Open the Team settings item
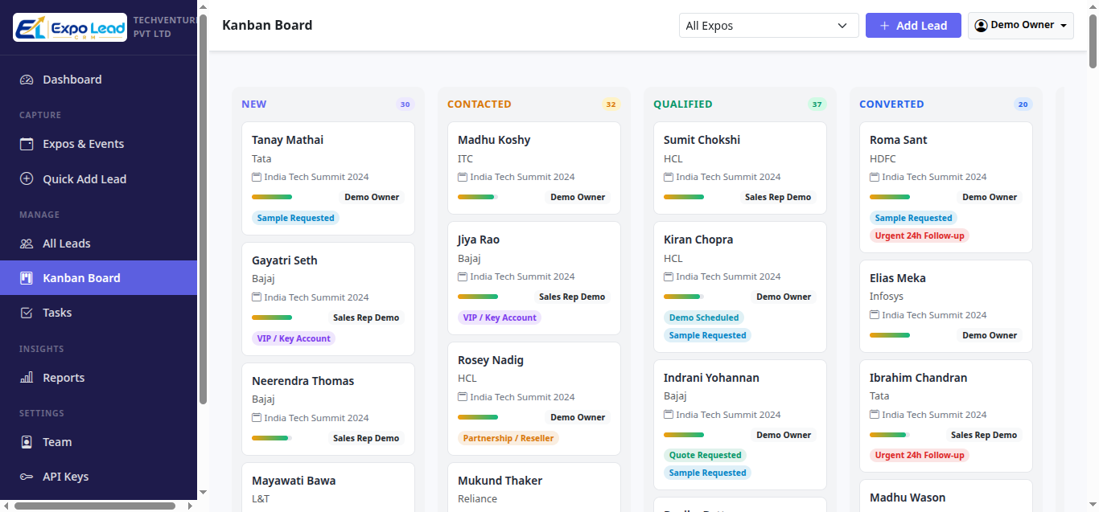Screen dimensions: 1099x512 click(x=98, y=442)
